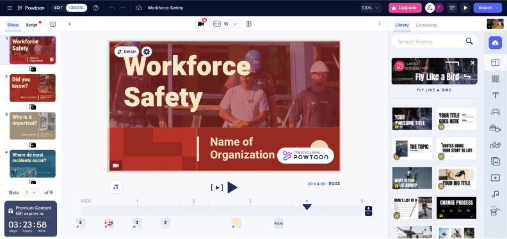Screen dimensions: 507x239
Task: Collapse the slides panel left chevron
Action: (69, 24)
